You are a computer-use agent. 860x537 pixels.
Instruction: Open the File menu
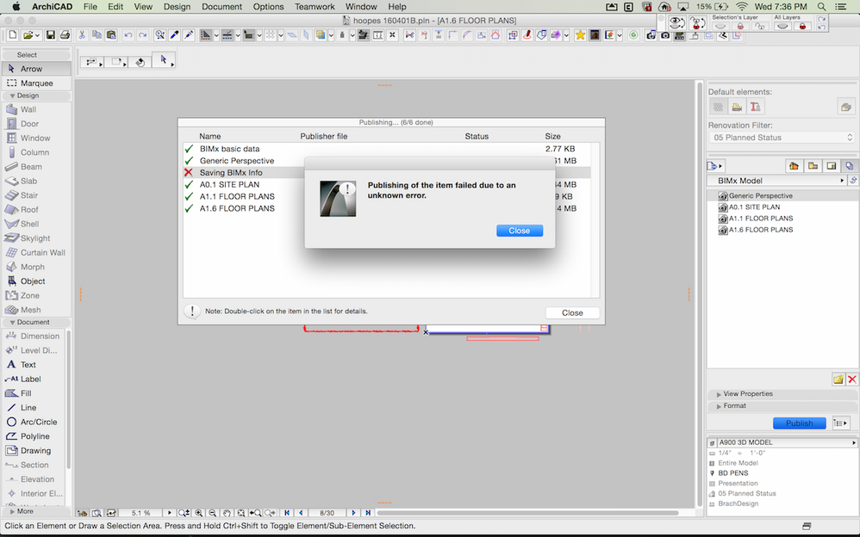coord(90,7)
